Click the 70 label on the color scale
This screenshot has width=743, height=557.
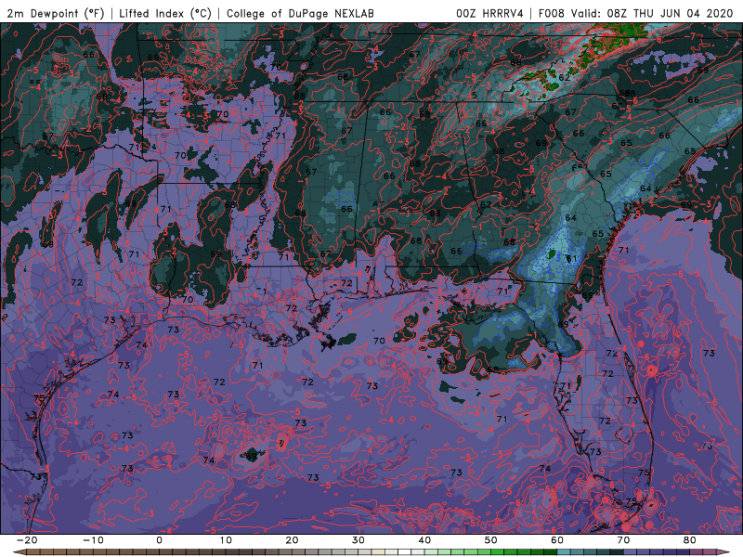click(x=623, y=540)
